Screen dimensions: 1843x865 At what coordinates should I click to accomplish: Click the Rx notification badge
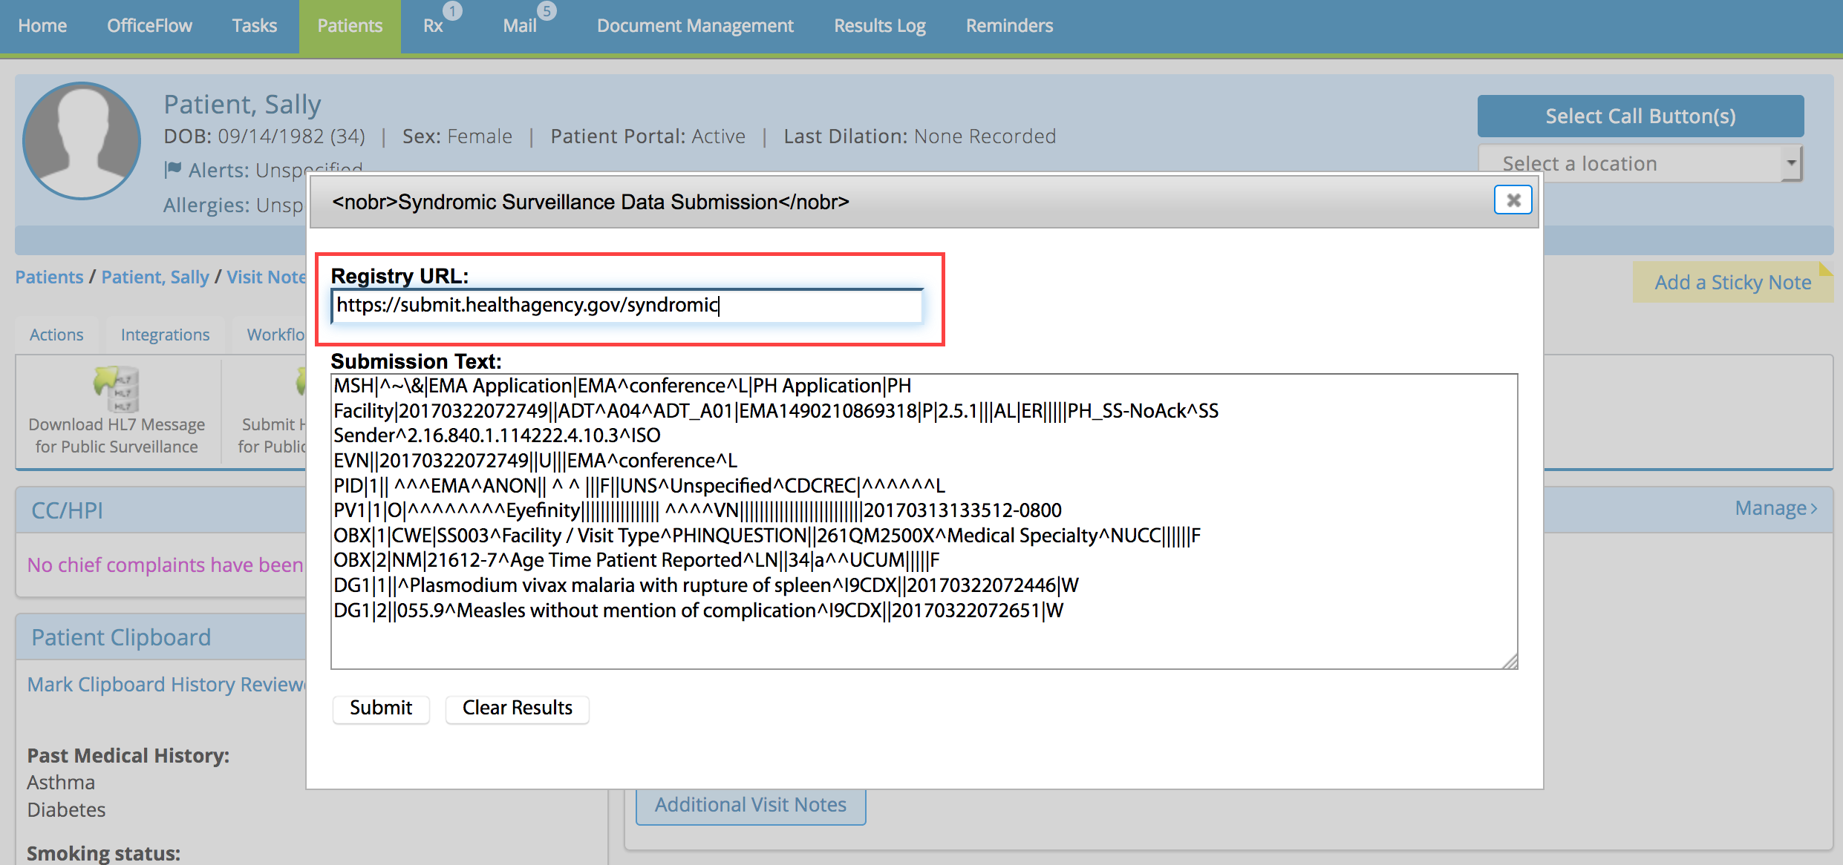coord(452,10)
